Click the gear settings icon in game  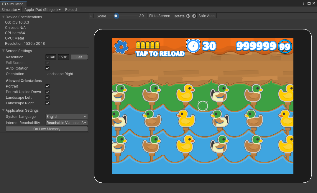pos(121,47)
